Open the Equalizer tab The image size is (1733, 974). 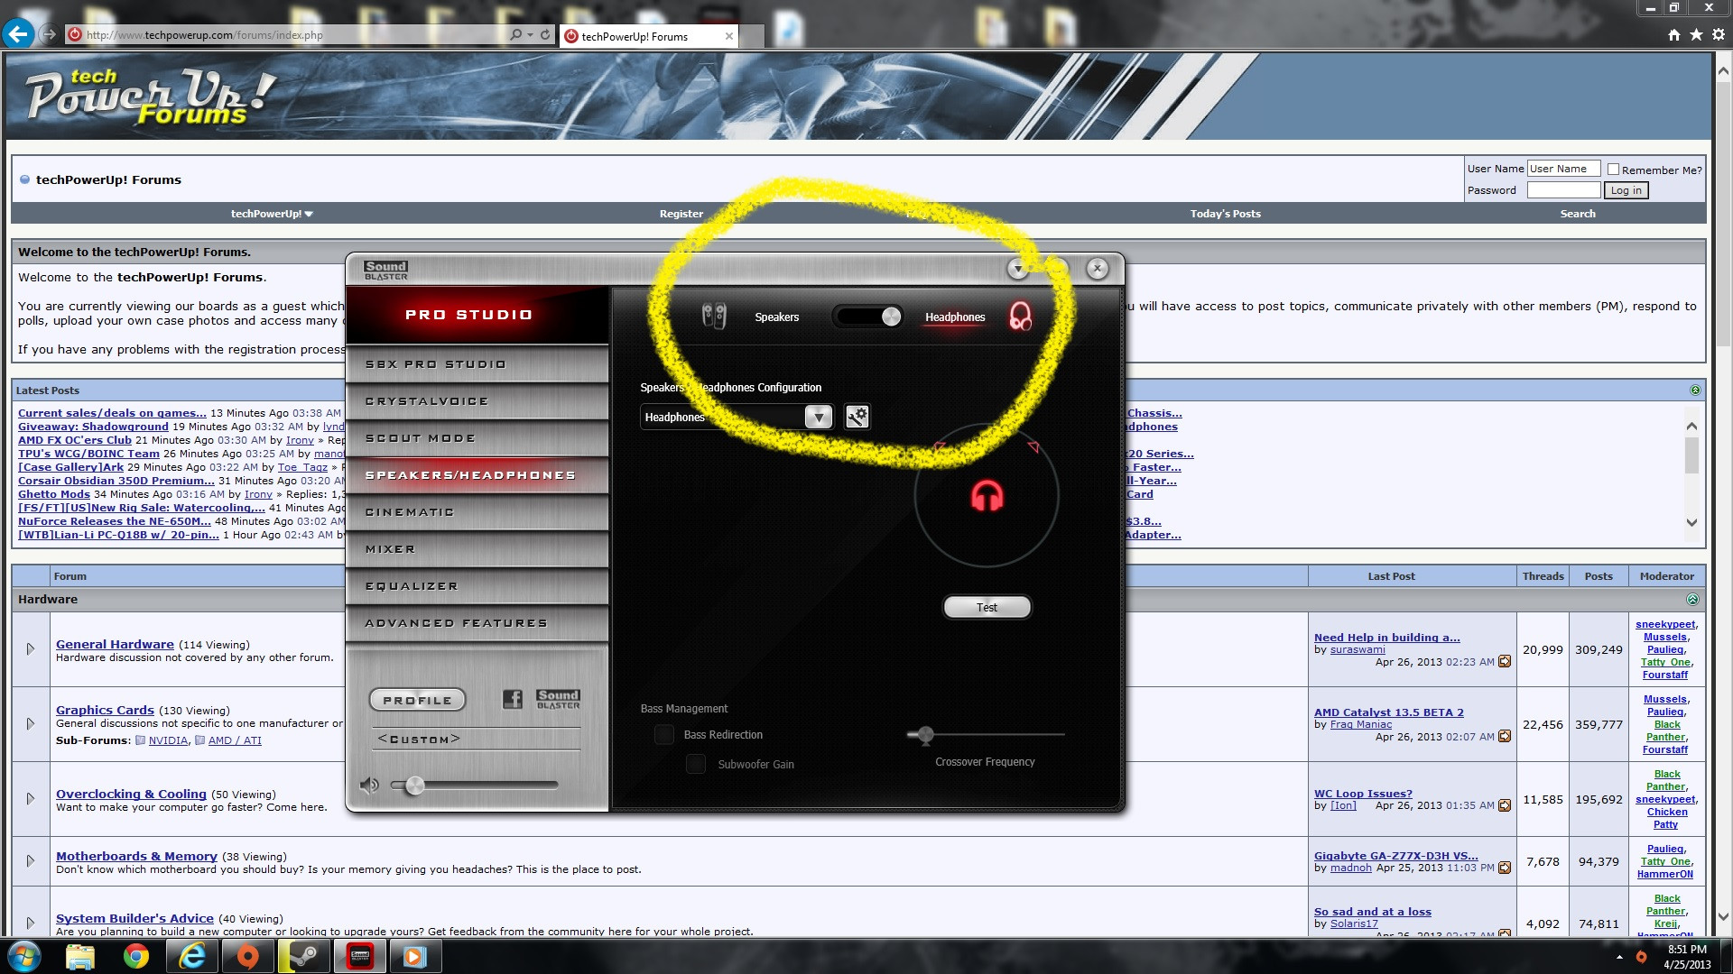click(477, 586)
